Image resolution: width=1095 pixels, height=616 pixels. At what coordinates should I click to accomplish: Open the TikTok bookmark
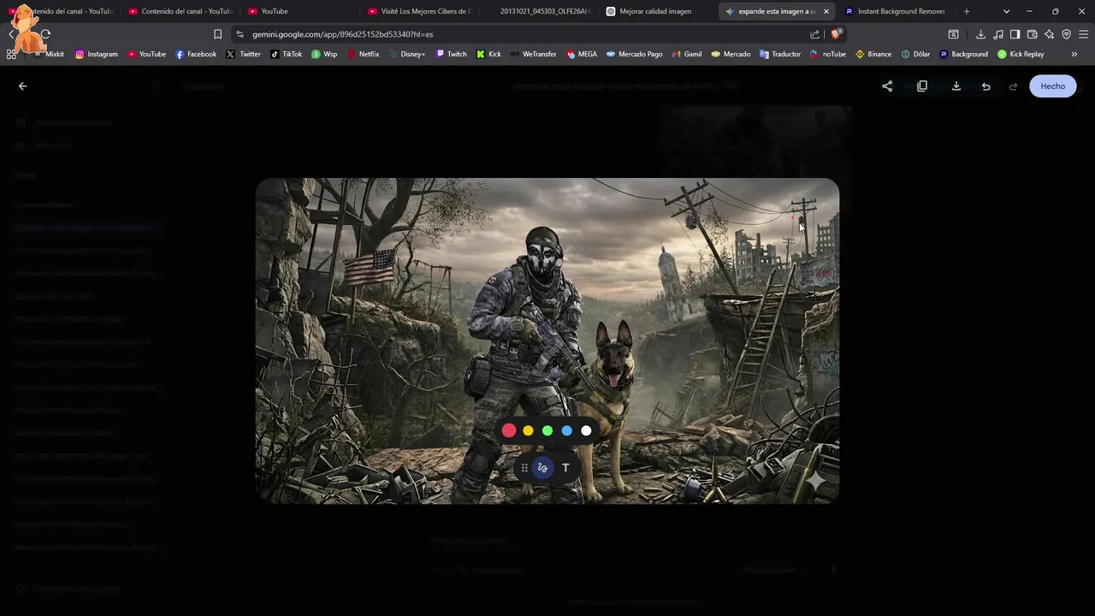pos(287,54)
